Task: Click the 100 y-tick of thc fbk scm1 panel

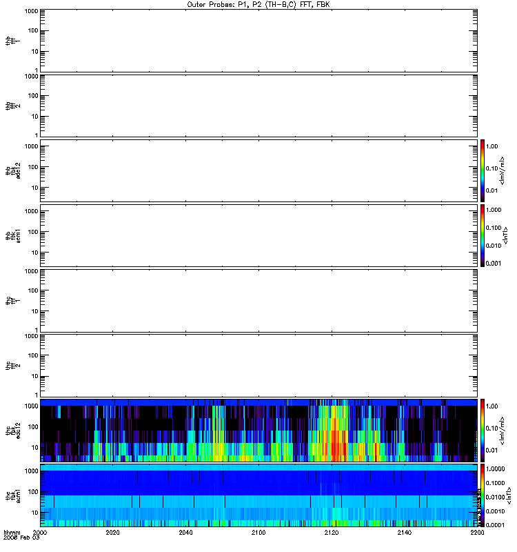Action: (33, 492)
